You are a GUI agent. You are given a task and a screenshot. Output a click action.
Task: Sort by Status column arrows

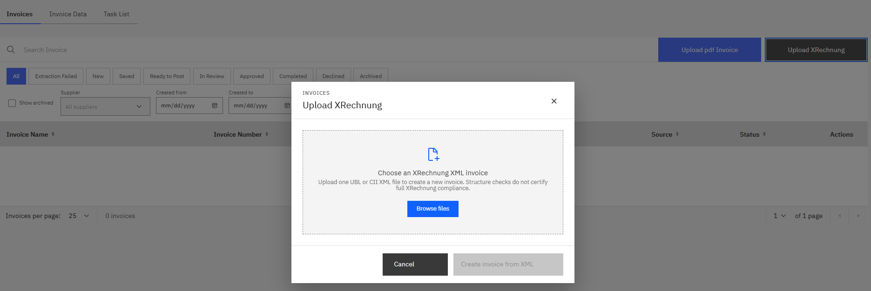pyautogui.click(x=764, y=134)
